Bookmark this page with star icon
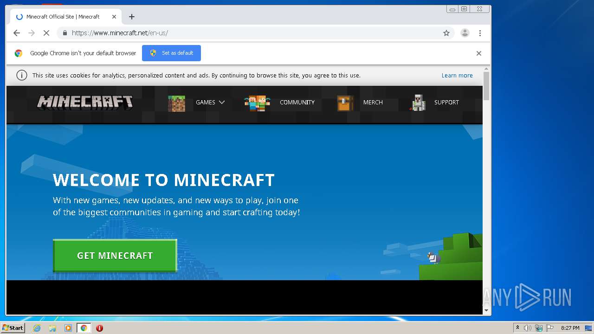This screenshot has width=594, height=334. (446, 33)
